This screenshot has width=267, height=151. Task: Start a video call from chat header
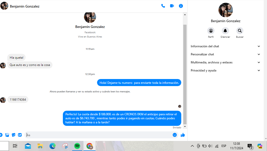coord(172,6)
